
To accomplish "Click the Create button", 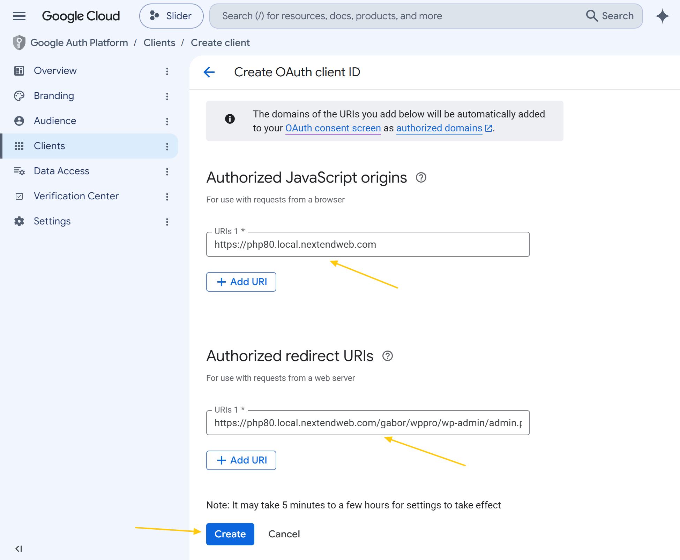I will tap(230, 534).
